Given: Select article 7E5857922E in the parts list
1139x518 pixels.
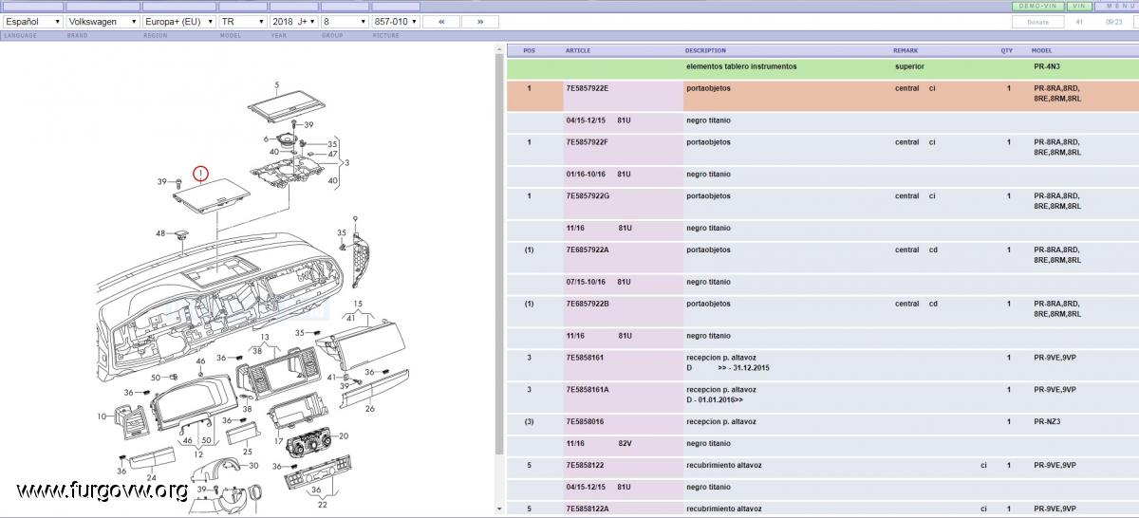Looking at the screenshot, I should (x=587, y=88).
